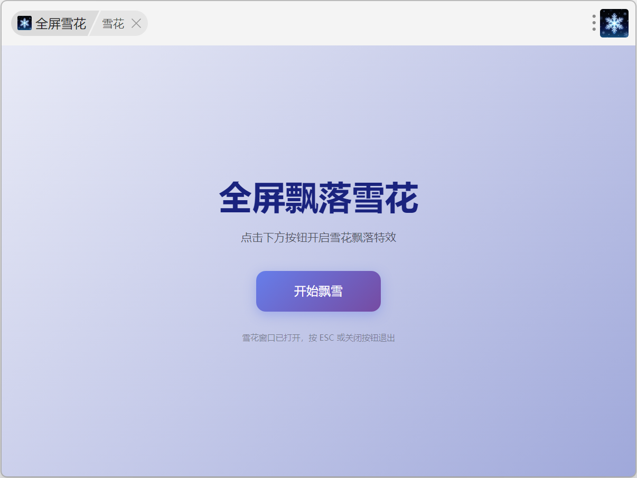
Task: Click empty title bar space between tabs and menu
Action: (370, 23)
